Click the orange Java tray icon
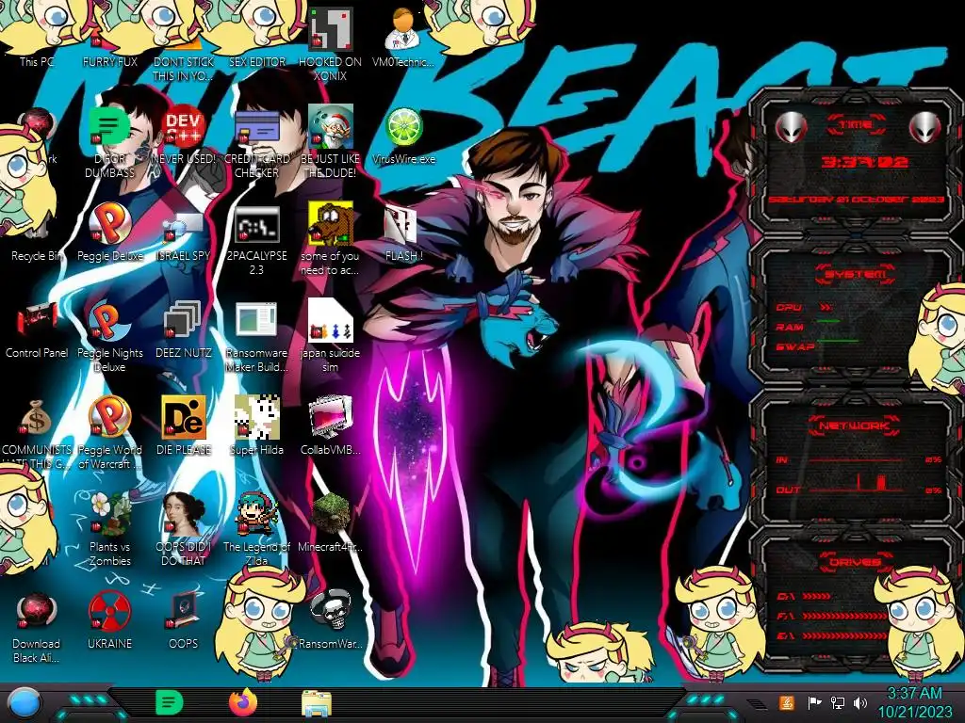The width and height of the screenshot is (965, 723). [787, 702]
